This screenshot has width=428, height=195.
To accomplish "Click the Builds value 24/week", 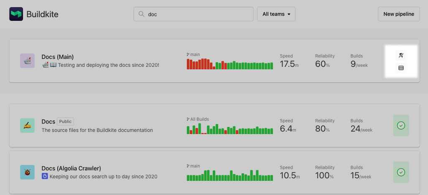I will tap(362, 129).
